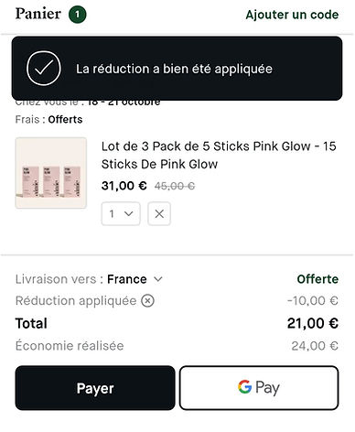The image size is (355, 432).
Task: Open the France delivery country selector
Action: coord(134,279)
